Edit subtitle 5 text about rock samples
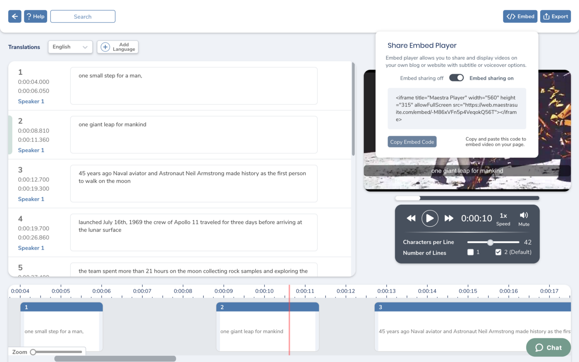Viewport: 579px width, 362px height. 194,270
